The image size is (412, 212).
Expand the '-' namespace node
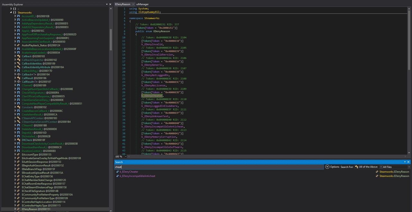click(x=11, y=9)
